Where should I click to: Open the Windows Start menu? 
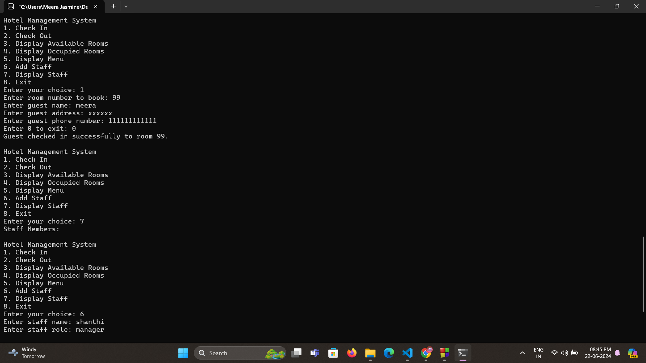click(183, 353)
